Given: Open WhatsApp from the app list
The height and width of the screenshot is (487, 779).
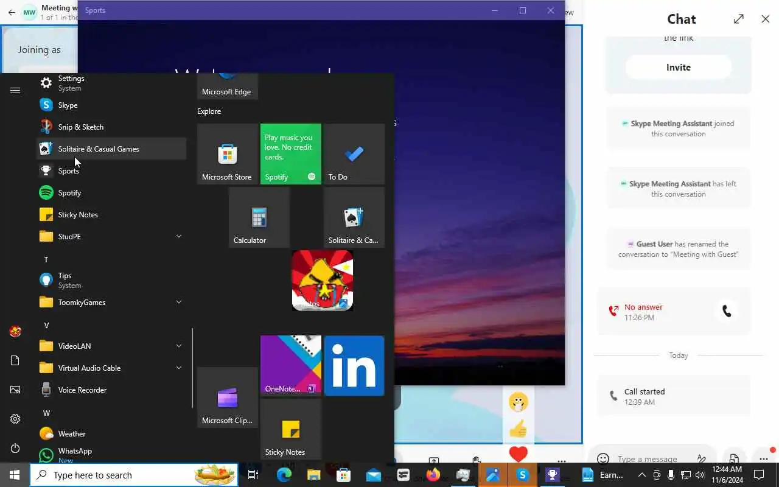Looking at the screenshot, I should pos(111,455).
